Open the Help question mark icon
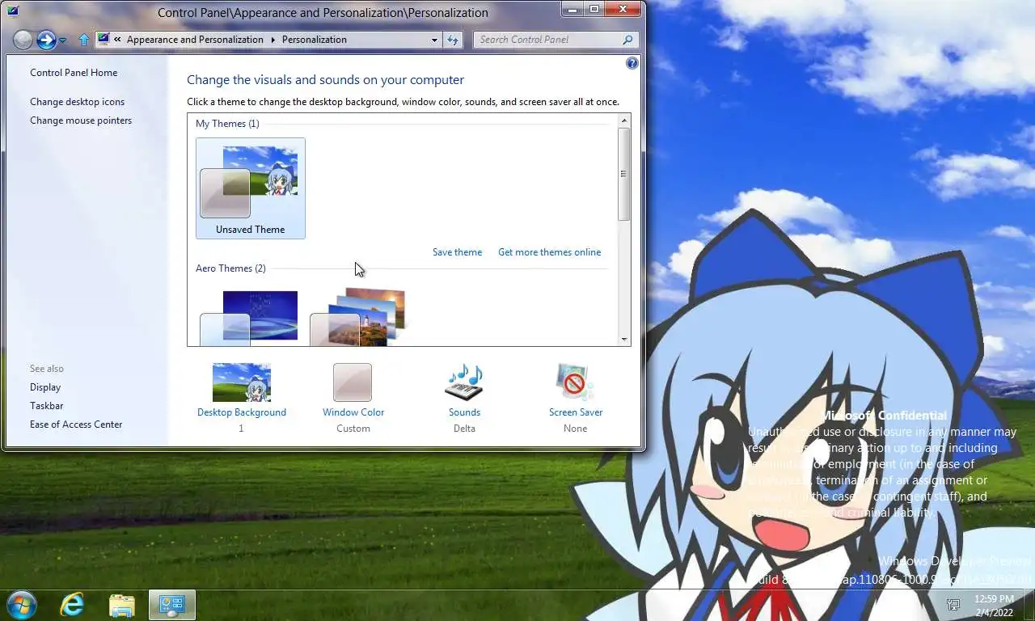 click(632, 63)
